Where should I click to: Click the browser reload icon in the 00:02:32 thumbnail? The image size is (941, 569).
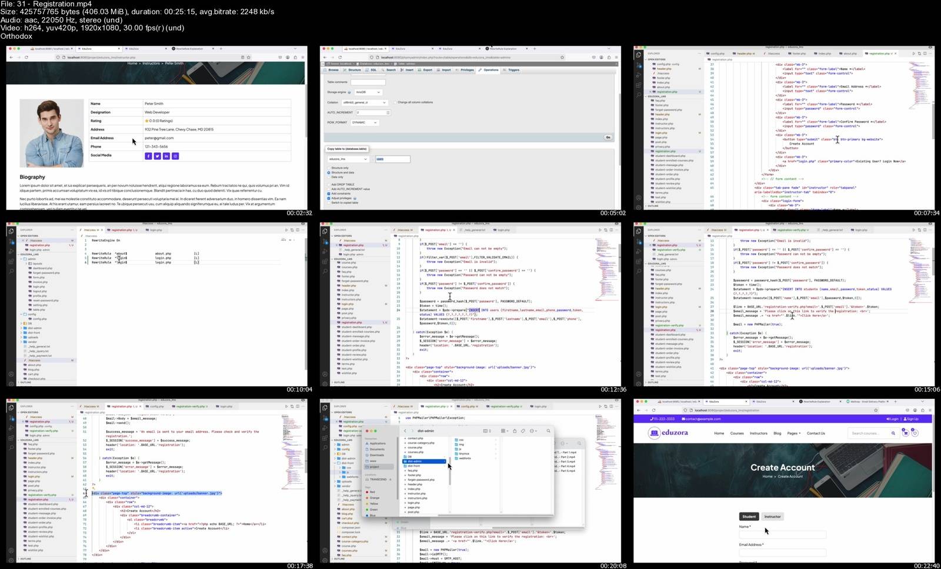(27, 57)
